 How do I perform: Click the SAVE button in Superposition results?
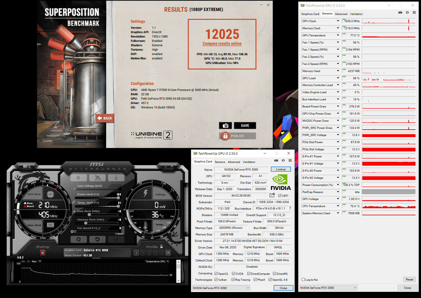click(245, 126)
